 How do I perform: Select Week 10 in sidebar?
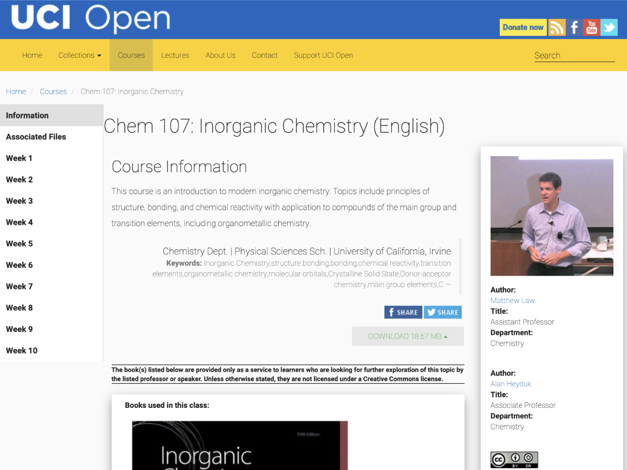[51, 351]
